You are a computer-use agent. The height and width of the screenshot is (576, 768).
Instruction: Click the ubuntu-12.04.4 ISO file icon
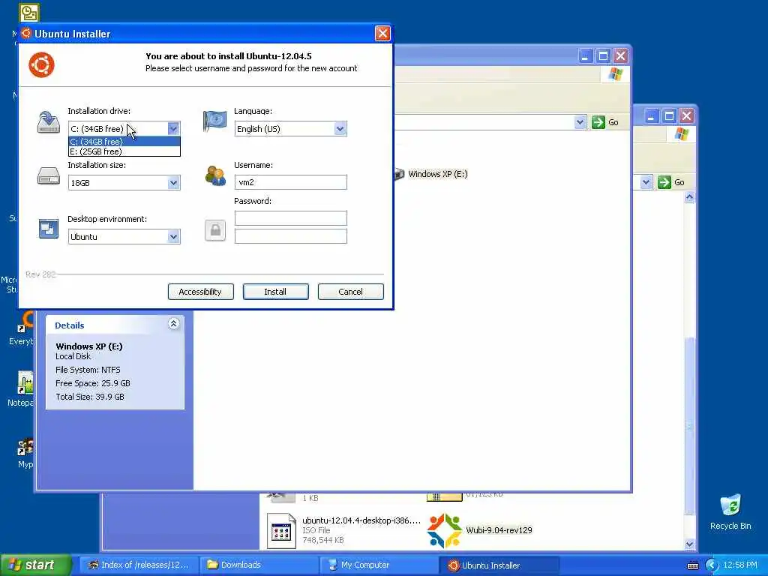282,530
